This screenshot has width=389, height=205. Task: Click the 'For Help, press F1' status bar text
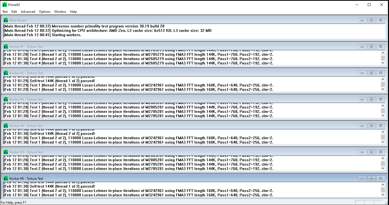[x=14, y=203]
